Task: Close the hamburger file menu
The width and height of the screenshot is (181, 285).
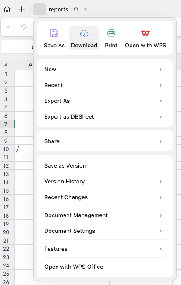Action: tap(39, 9)
